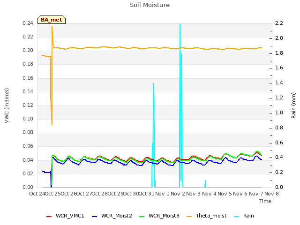
Task: Click the Nov 8 date tick label
Action: [x=271, y=194]
